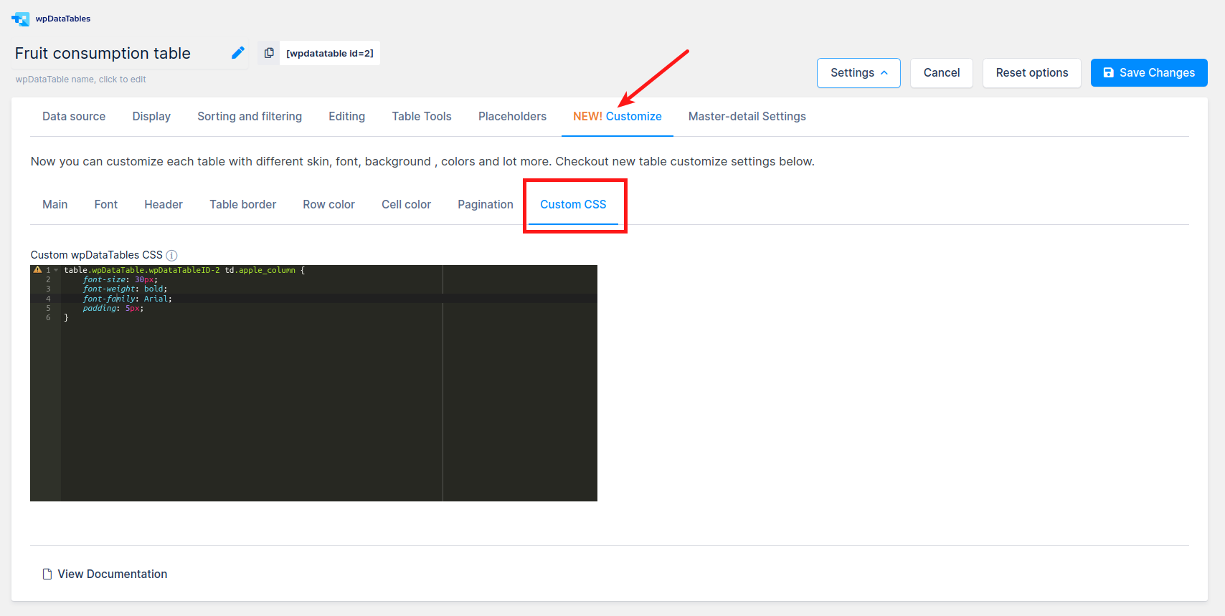Image resolution: width=1225 pixels, height=616 pixels.
Task: Click the Cancel button
Action: click(941, 73)
